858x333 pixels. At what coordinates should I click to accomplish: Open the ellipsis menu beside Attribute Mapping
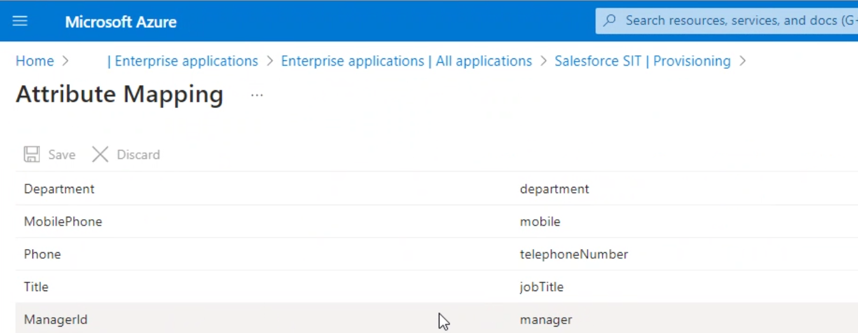(256, 95)
